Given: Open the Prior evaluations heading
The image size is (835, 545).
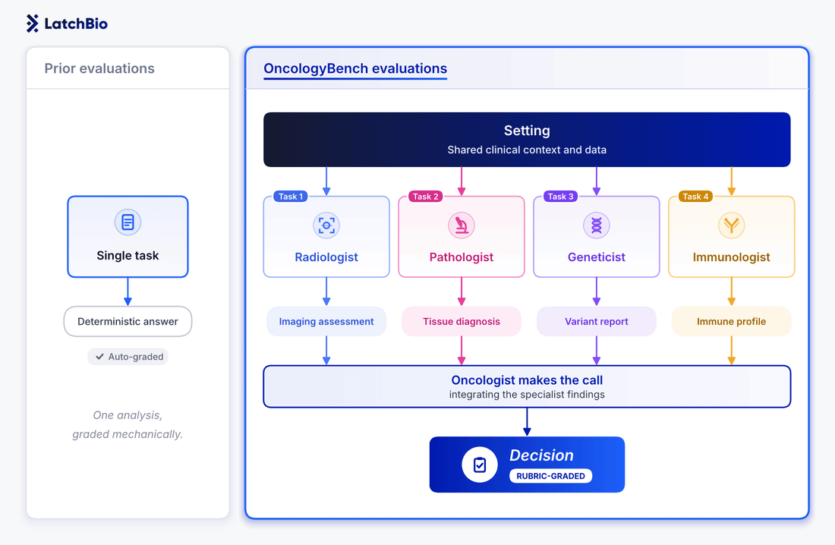Looking at the screenshot, I should [x=99, y=69].
